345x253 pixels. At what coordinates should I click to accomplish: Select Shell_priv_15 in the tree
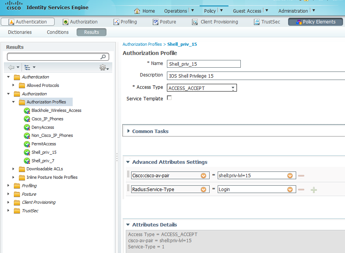(44, 152)
